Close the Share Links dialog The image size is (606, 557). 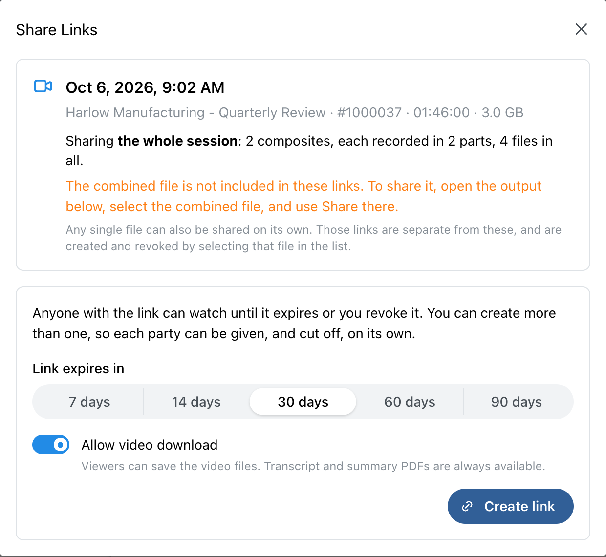point(581,29)
